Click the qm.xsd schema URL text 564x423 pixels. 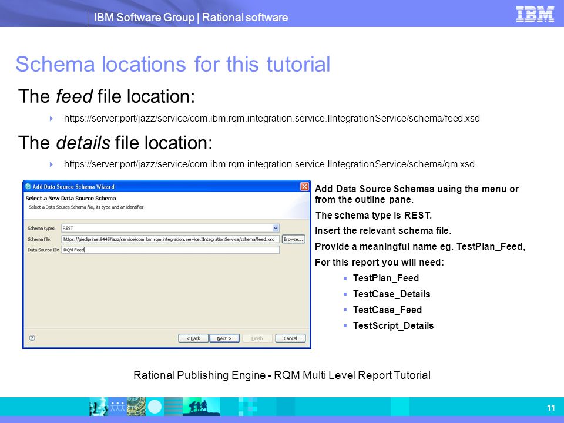tap(270, 164)
